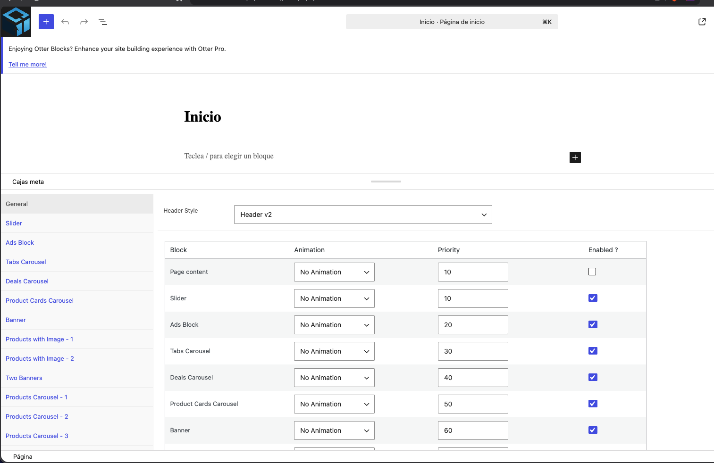Screen dimensions: 714x463
Task: Add block with the black plus button
Action: 575,157
